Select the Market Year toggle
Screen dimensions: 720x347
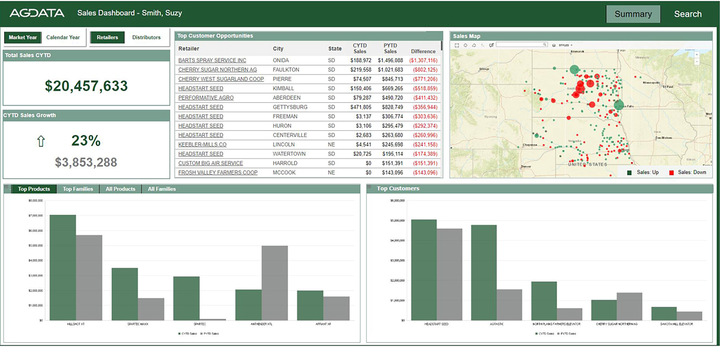(23, 37)
